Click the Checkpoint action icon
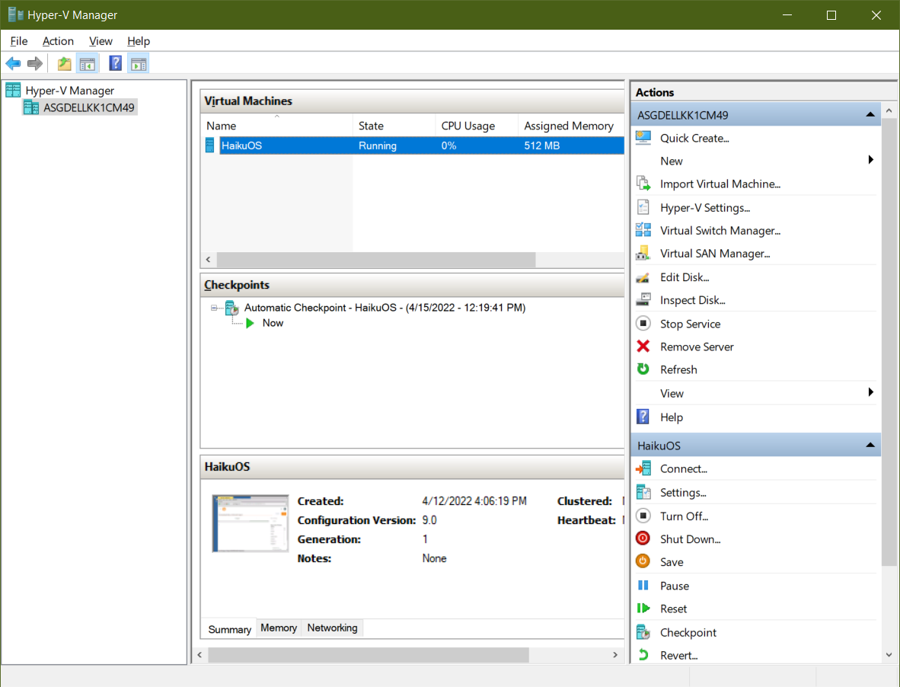The width and height of the screenshot is (900, 687). (643, 632)
